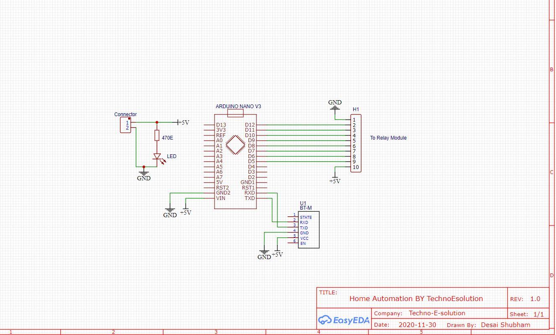Click the title text Home Automation BY TechnoEsolution
Image resolution: width=556 pixels, height=335 pixels.
[x=416, y=299]
